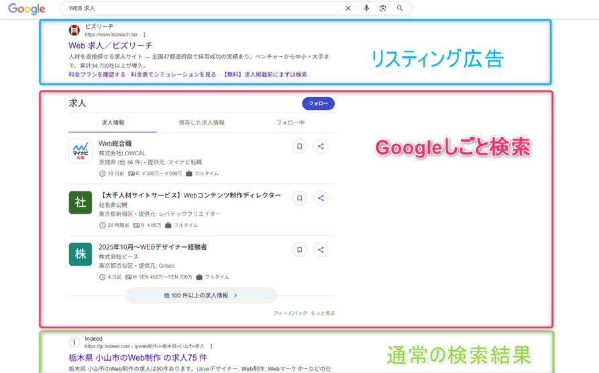Open Google Lens image search icon

pyautogui.click(x=383, y=8)
